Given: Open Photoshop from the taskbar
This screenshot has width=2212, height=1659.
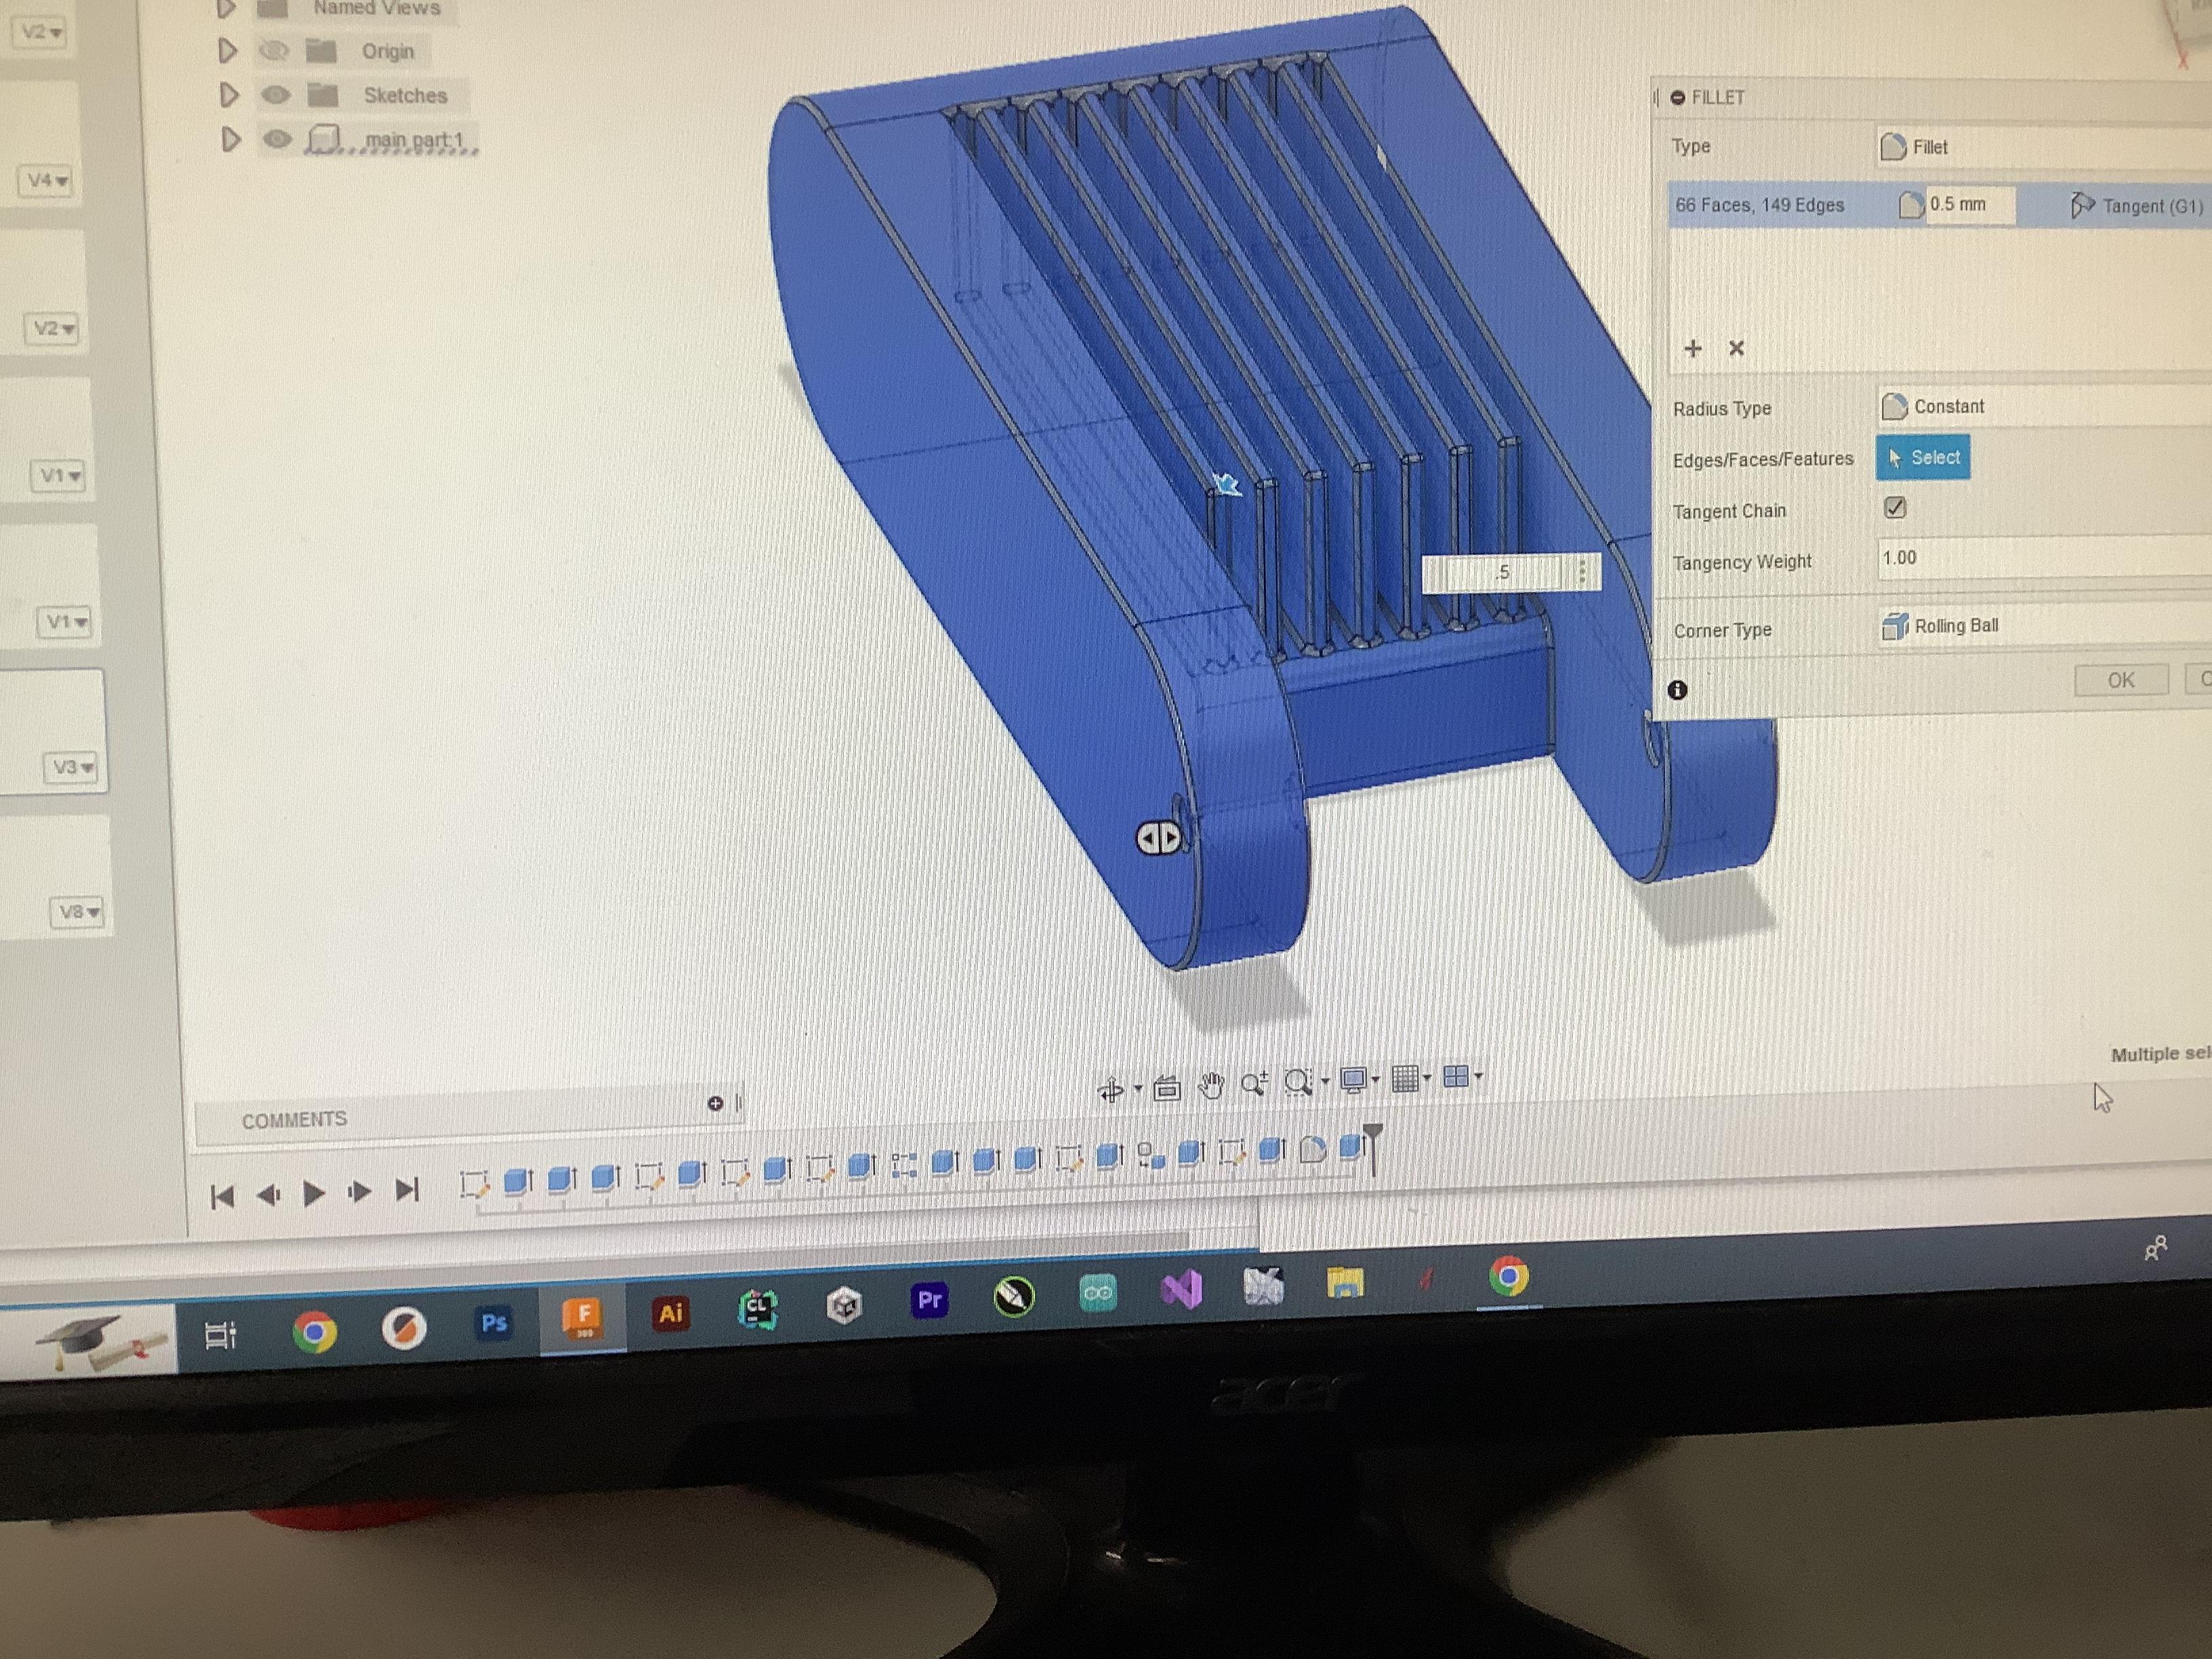Looking at the screenshot, I should [494, 1324].
